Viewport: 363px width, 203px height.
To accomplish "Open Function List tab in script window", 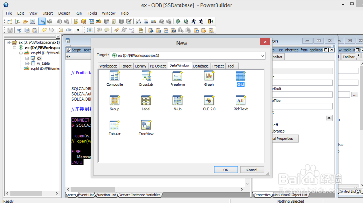I will point(106,195).
